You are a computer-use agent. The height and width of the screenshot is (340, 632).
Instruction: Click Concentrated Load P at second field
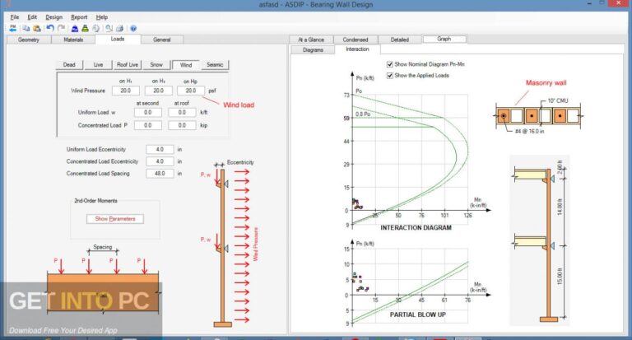[x=148, y=125]
